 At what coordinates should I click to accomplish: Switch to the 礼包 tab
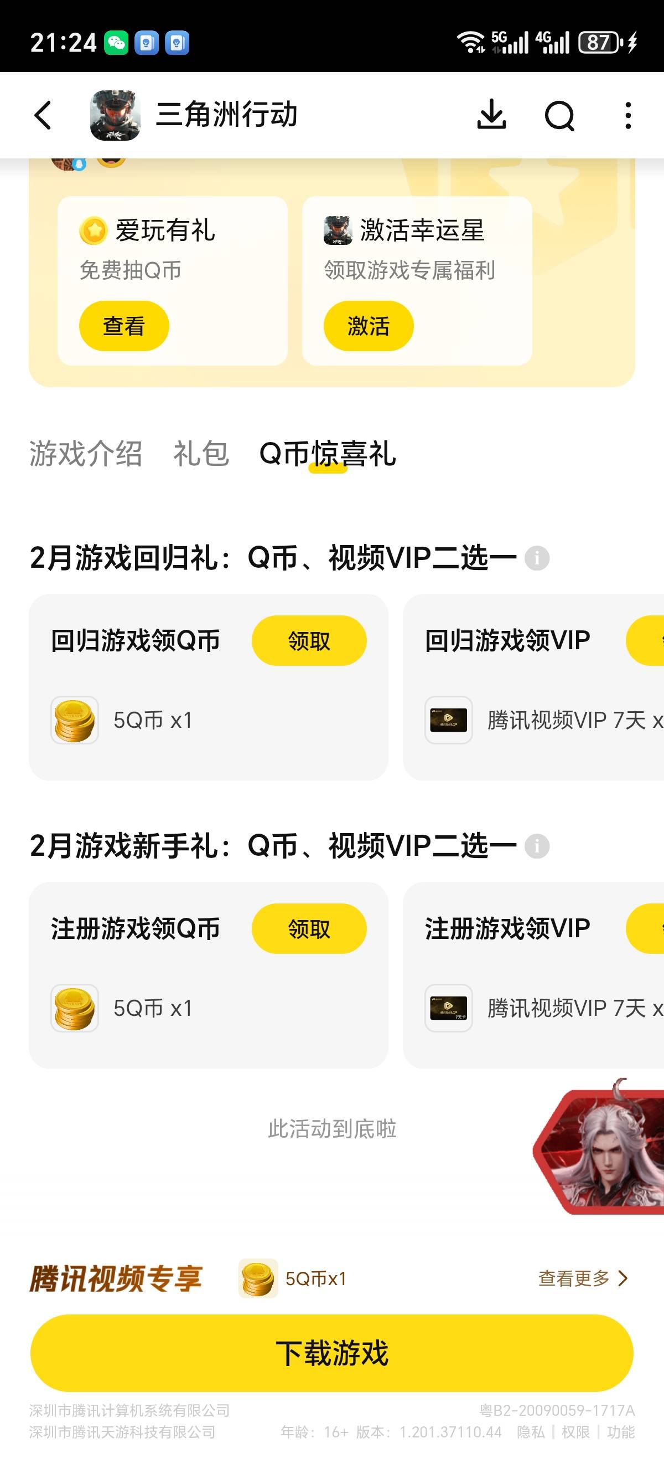[x=201, y=454]
